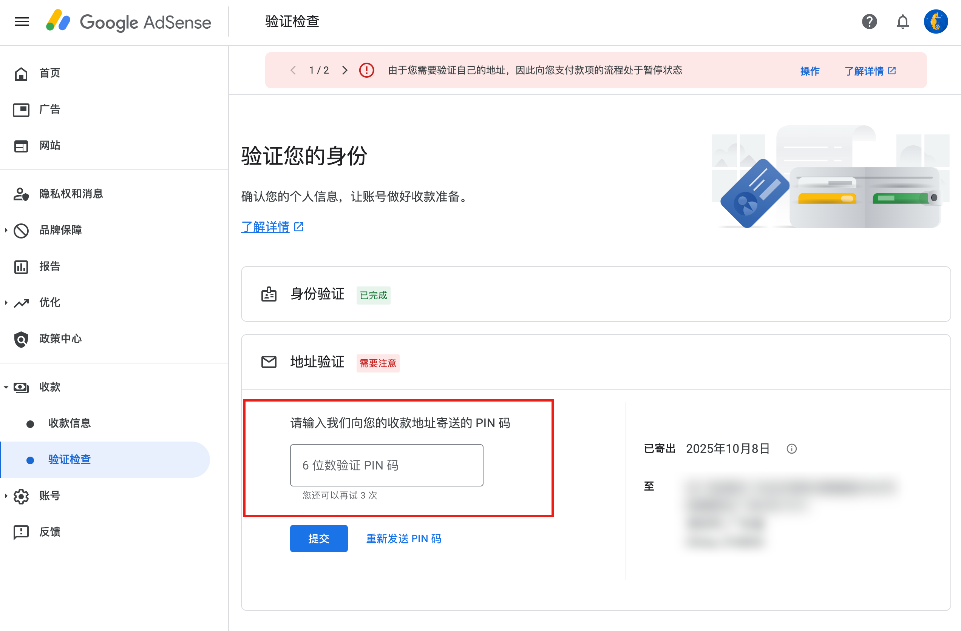
Task: Go to previous alert with left chevron
Action: [294, 71]
